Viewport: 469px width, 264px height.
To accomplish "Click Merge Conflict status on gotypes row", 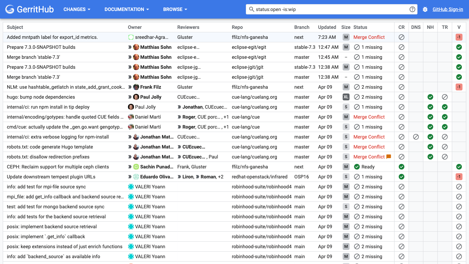I will pos(369,117).
